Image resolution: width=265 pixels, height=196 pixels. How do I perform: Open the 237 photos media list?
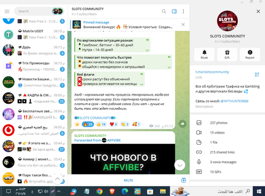[227, 123]
